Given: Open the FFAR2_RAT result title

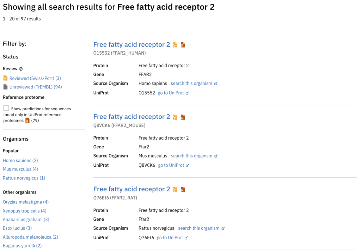Looking at the screenshot, I should point(131,189).
